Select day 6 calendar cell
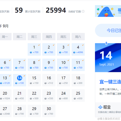 pyautogui.click(x=6, y=65)
